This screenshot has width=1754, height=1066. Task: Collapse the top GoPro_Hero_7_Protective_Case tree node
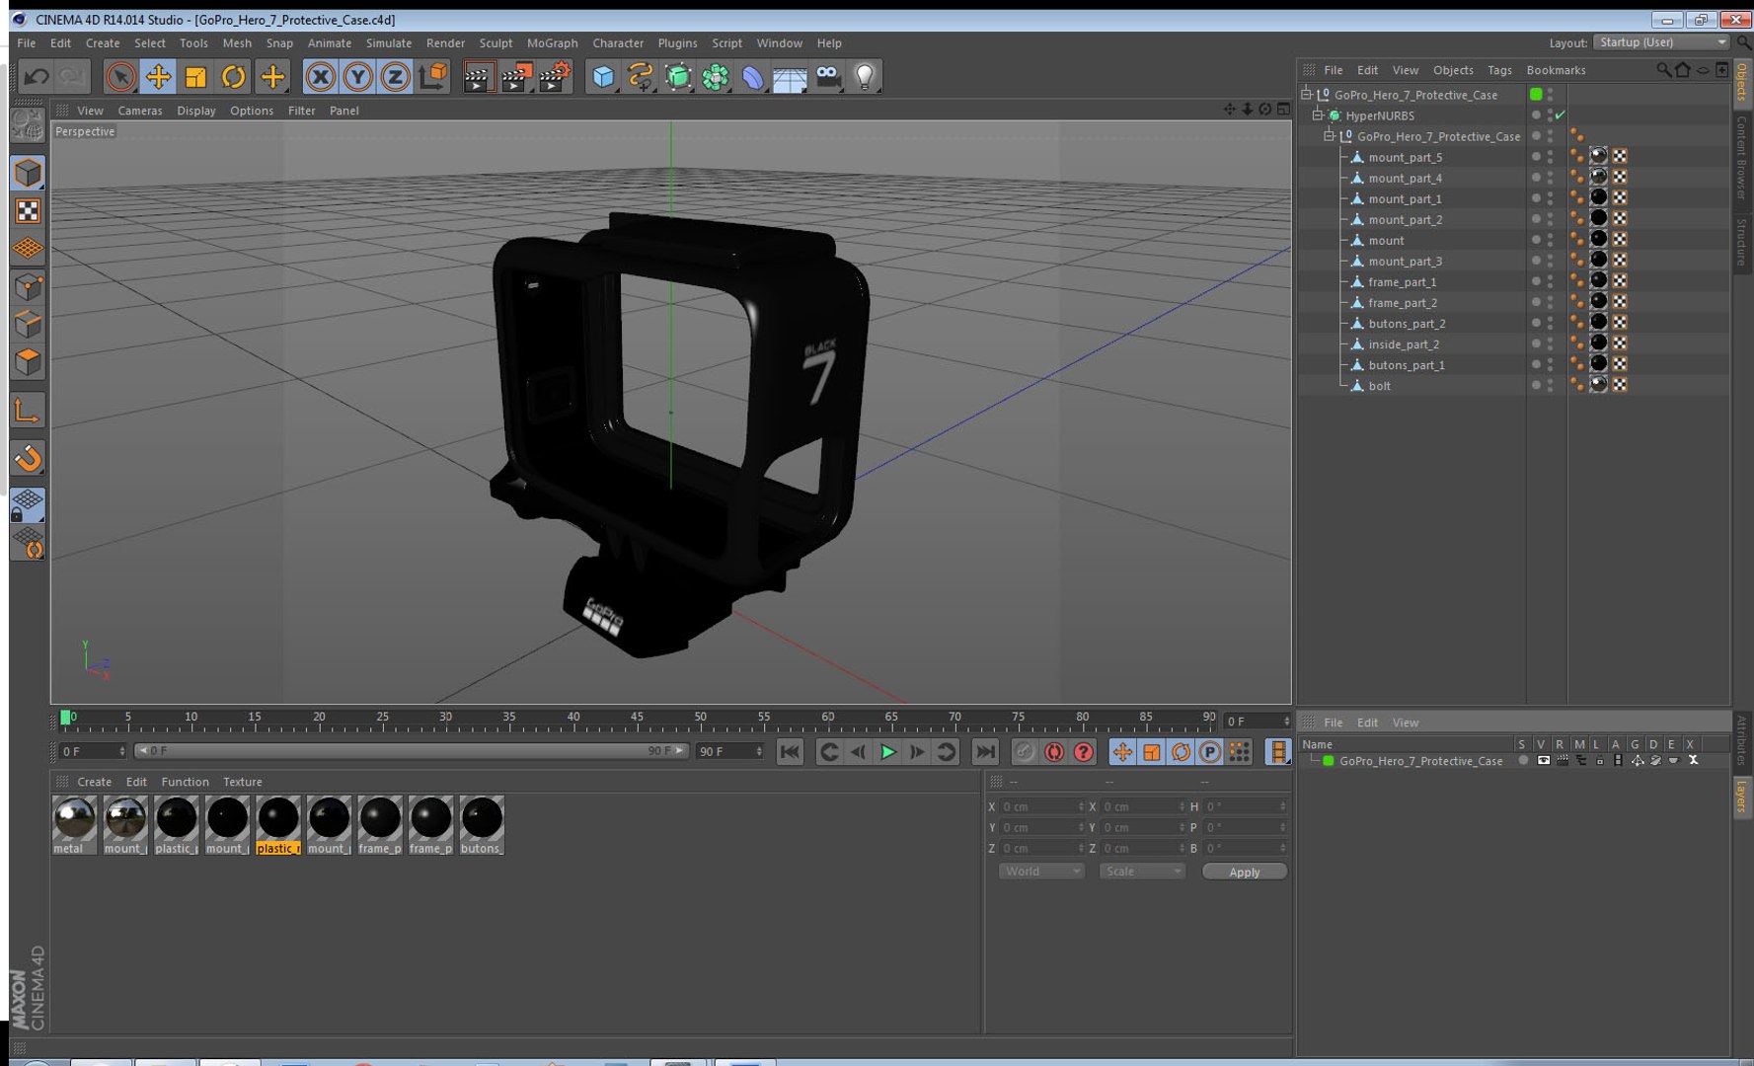pyautogui.click(x=1307, y=95)
